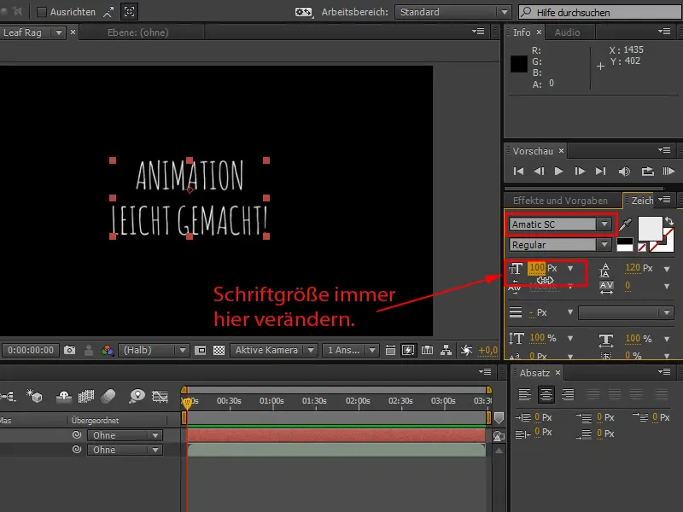Center the paragraph text

point(546,394)
